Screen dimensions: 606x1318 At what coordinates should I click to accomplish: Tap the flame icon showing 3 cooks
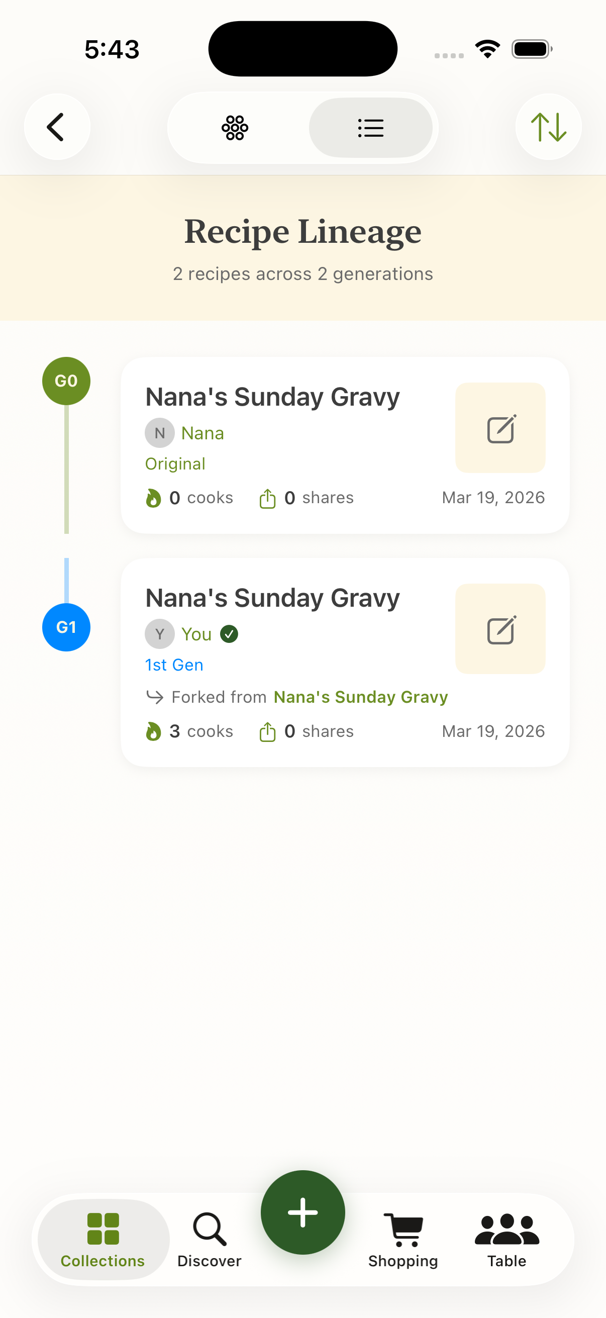[153, 732]
